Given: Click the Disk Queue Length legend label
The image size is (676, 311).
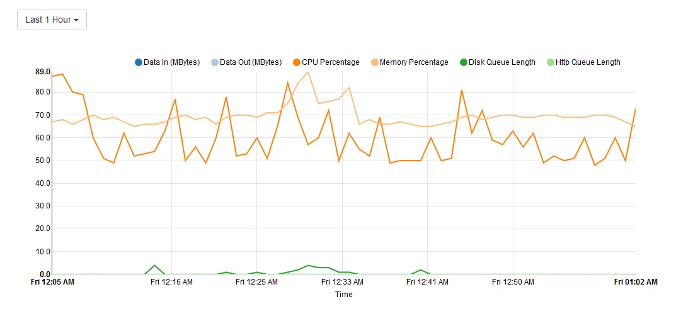Looking at the screenshot, I should [x=502, y=62].
